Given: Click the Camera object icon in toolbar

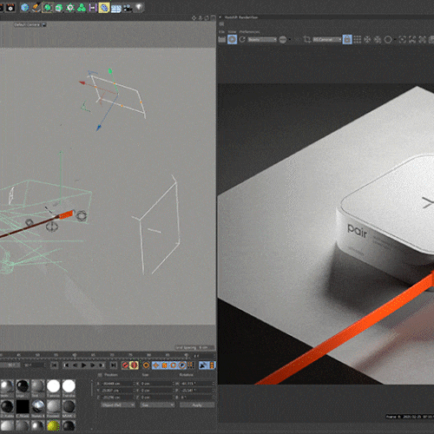Looking at the screenshot, I should click(128, 8).
